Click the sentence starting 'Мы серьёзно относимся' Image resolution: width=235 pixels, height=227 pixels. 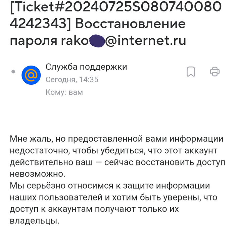point(110,186)
